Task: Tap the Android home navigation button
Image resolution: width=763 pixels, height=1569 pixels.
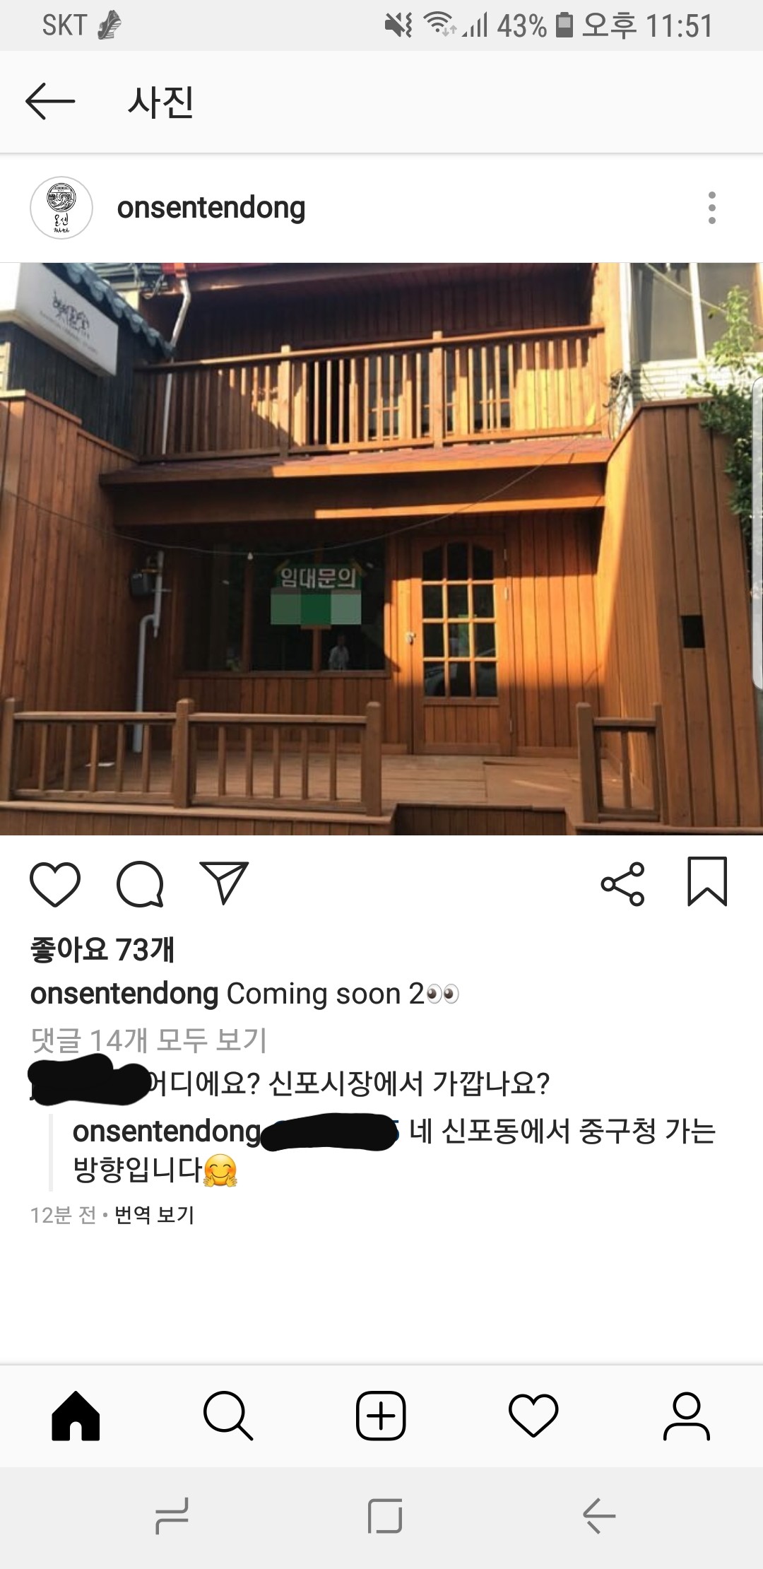Action: [x=385, y=1516]
